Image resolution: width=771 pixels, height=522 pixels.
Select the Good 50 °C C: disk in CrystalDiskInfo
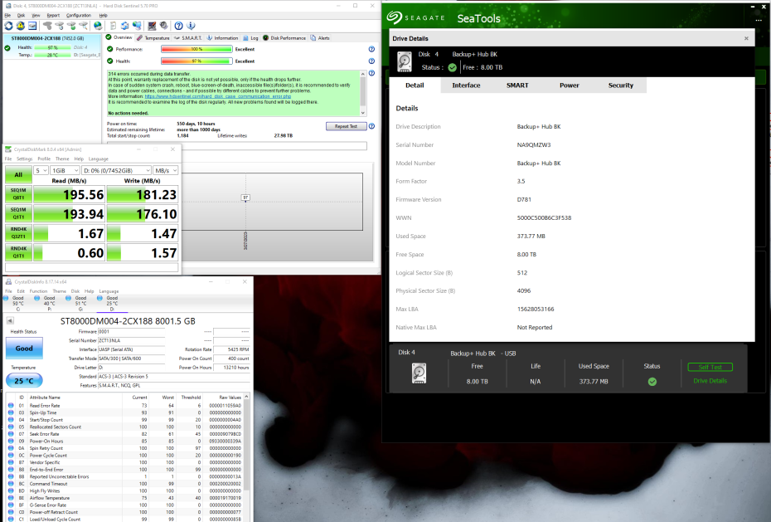coord(16,303)
